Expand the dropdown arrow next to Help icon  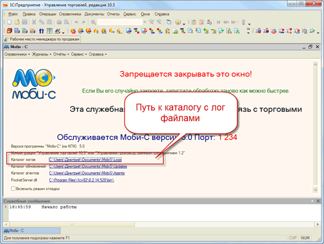click(x=184, y=23)
